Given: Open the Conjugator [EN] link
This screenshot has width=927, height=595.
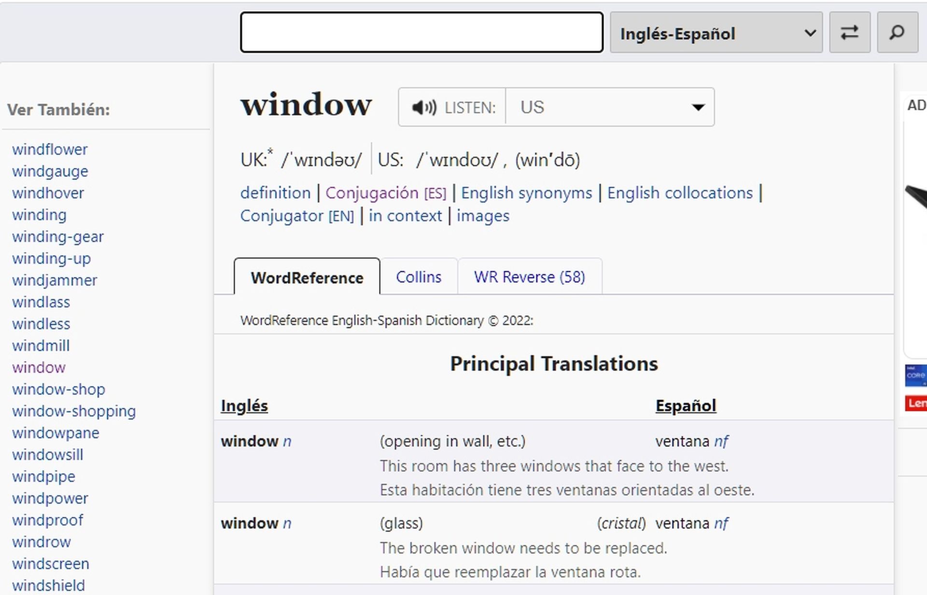Looking at the screenshot, I should (x=297, y=216).
